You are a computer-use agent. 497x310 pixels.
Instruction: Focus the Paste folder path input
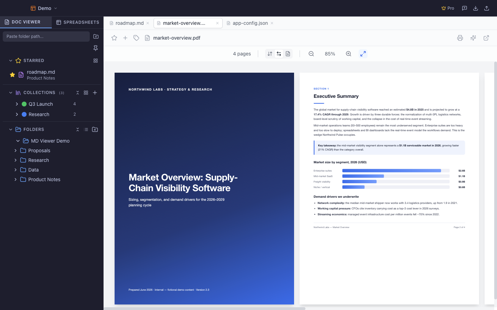(x=46, y=37)
